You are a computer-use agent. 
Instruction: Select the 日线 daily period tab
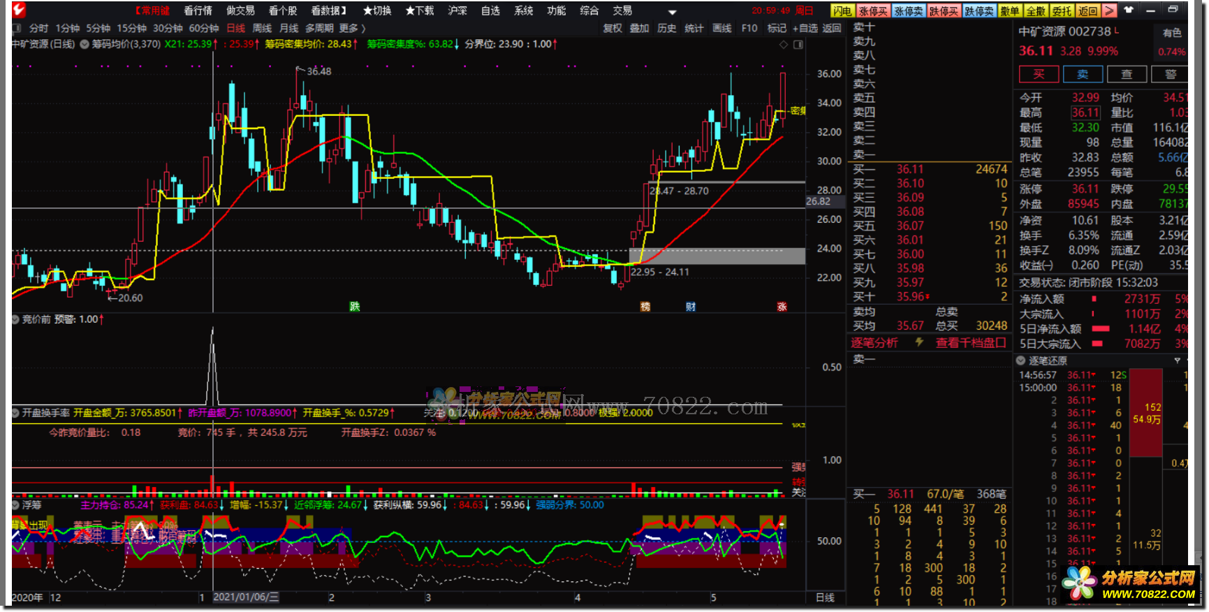[x=236, y=29]
